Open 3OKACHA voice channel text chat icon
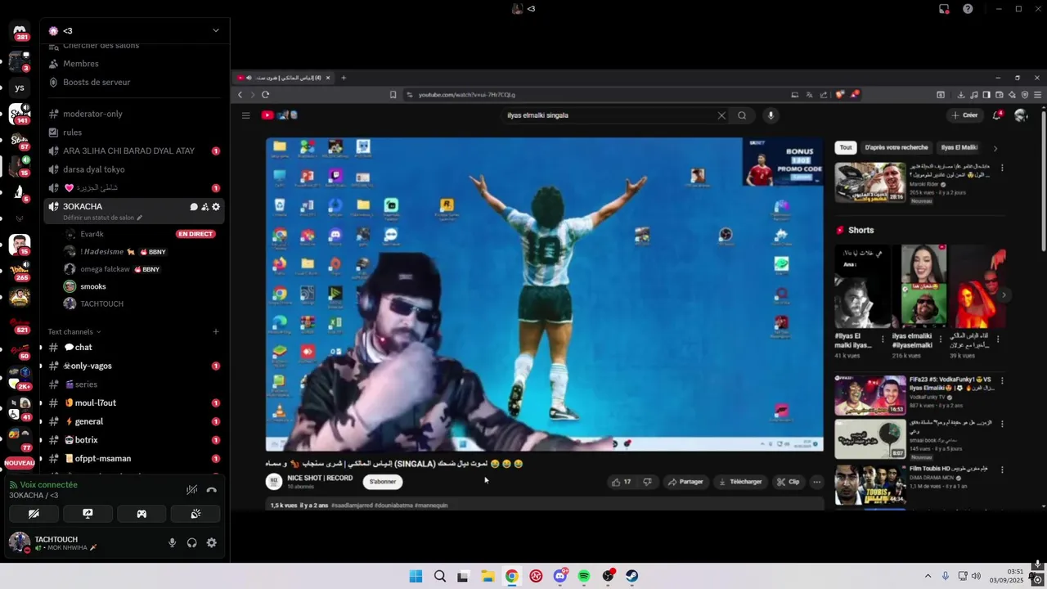The image size is (1047, 589). 194,207
